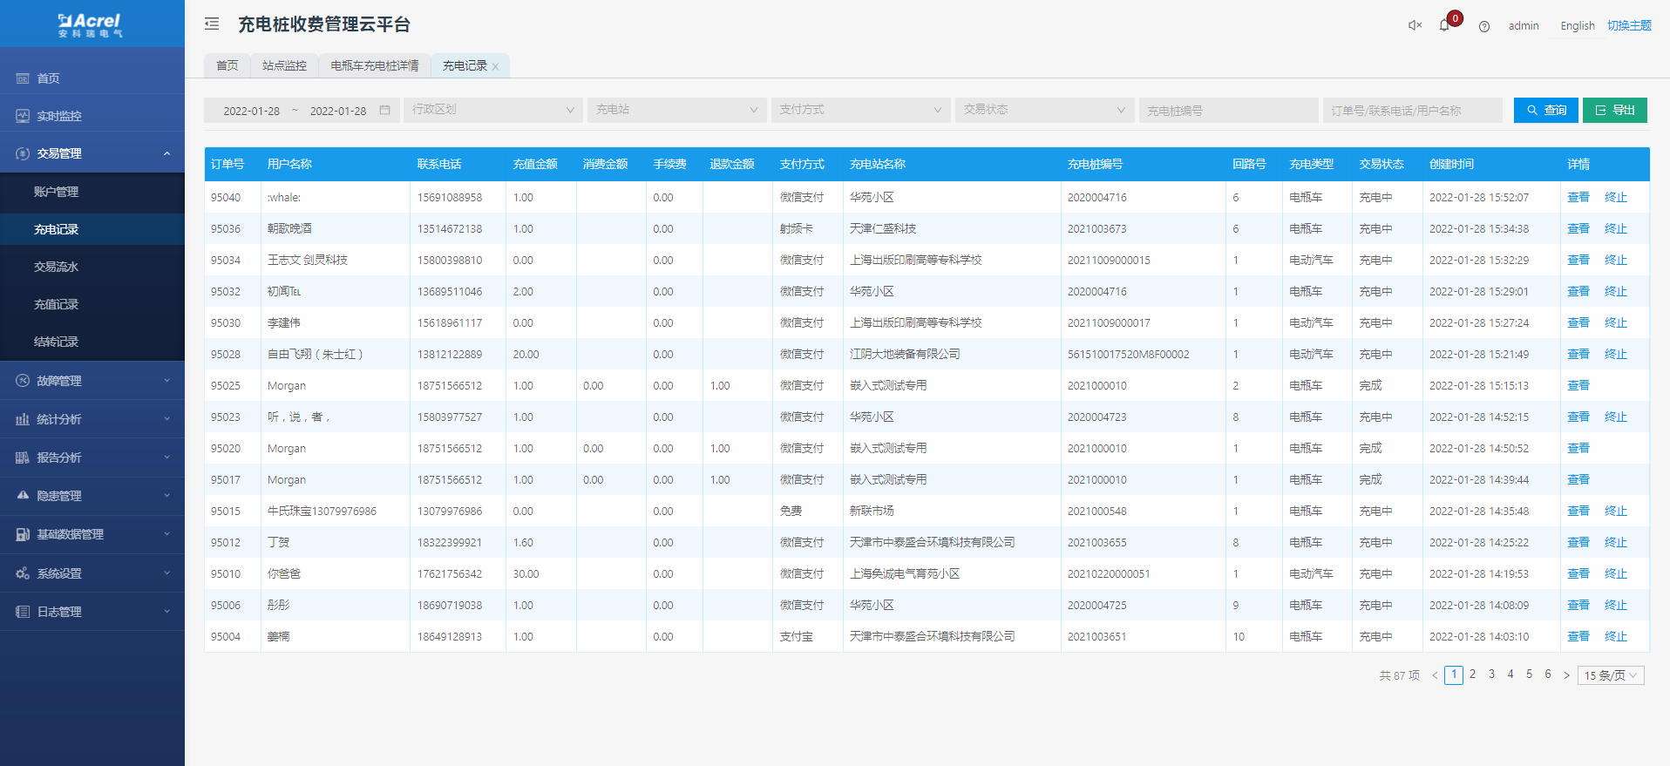Click the calendar icon in the date range

384,110
